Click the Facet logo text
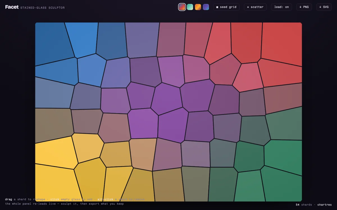Viewport: 337px width, 210px height. tap(12, 7)
